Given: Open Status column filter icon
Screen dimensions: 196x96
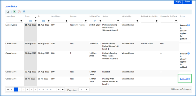Looking at the screenshot, I should pos(118,21).
